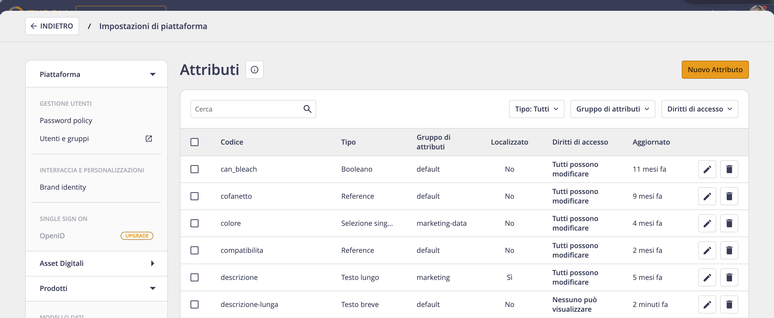Expand the Asset Digitali sidebar section
The height and width of the screenshot is (318, 774).
tap(96, 263)
